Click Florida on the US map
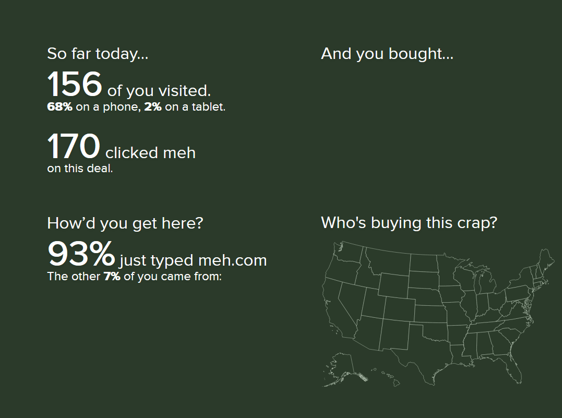The height and width of the screenshot is (418, 562). (x=514, y=368)
